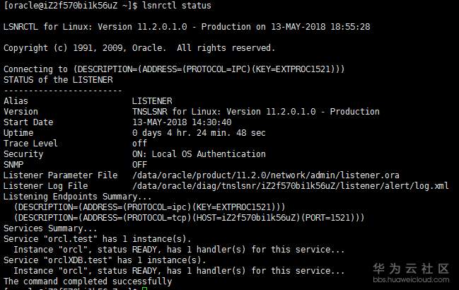The width and height of the screenshot is (459, 290).
Task: Click the SNMP "OFF" value
Action: point(139,165)
